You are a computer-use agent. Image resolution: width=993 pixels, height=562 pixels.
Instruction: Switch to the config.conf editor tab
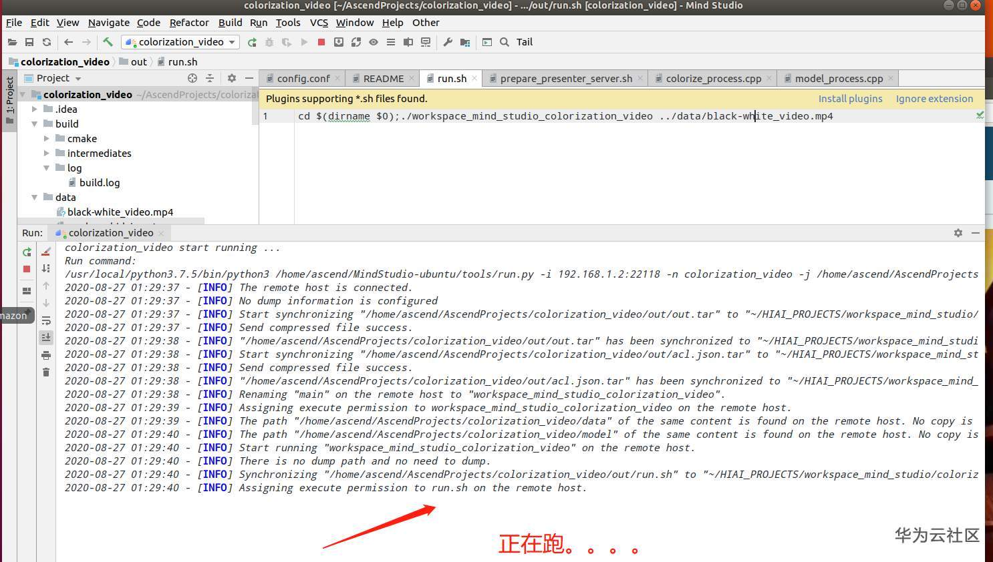(303, 79)
